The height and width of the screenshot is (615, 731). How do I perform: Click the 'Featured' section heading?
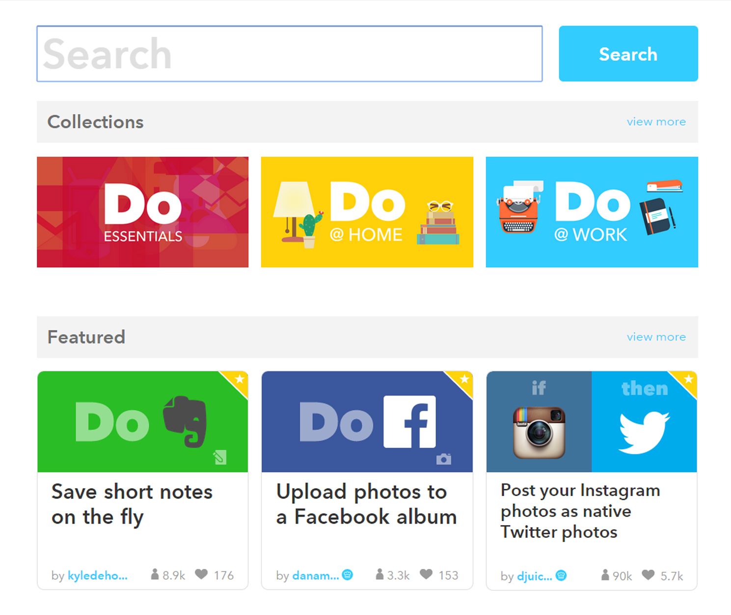pos(86,337)
